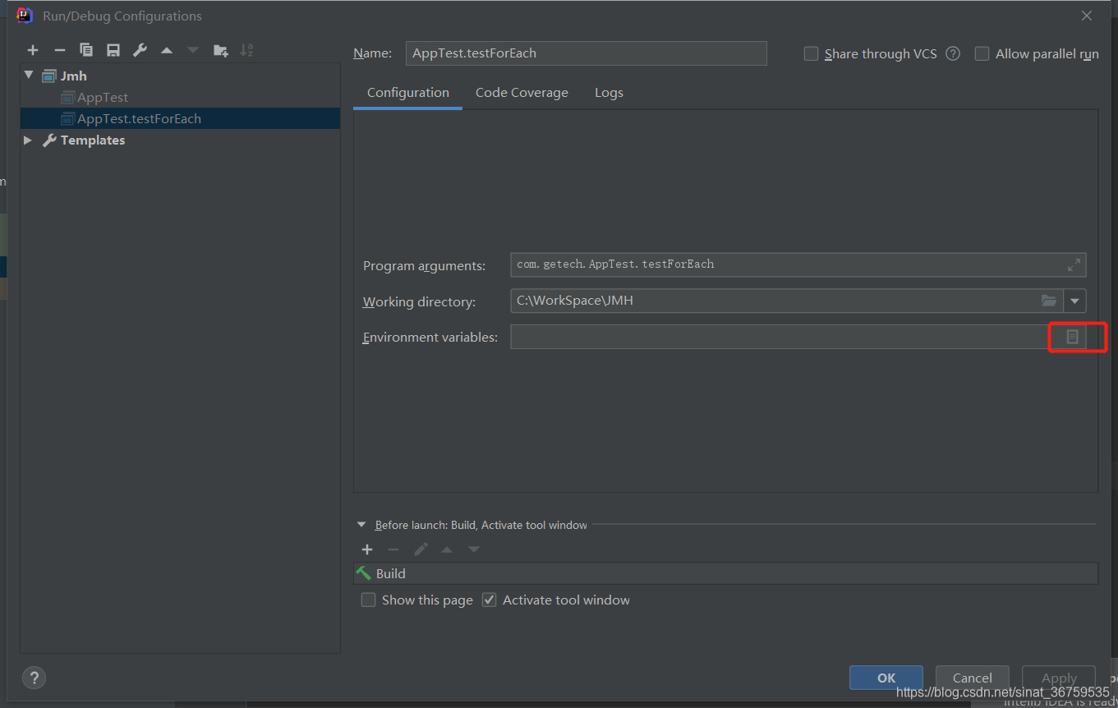Select the Build task in Before launch list
This screenshot has width=1118, height=708.
pos(725,573)
